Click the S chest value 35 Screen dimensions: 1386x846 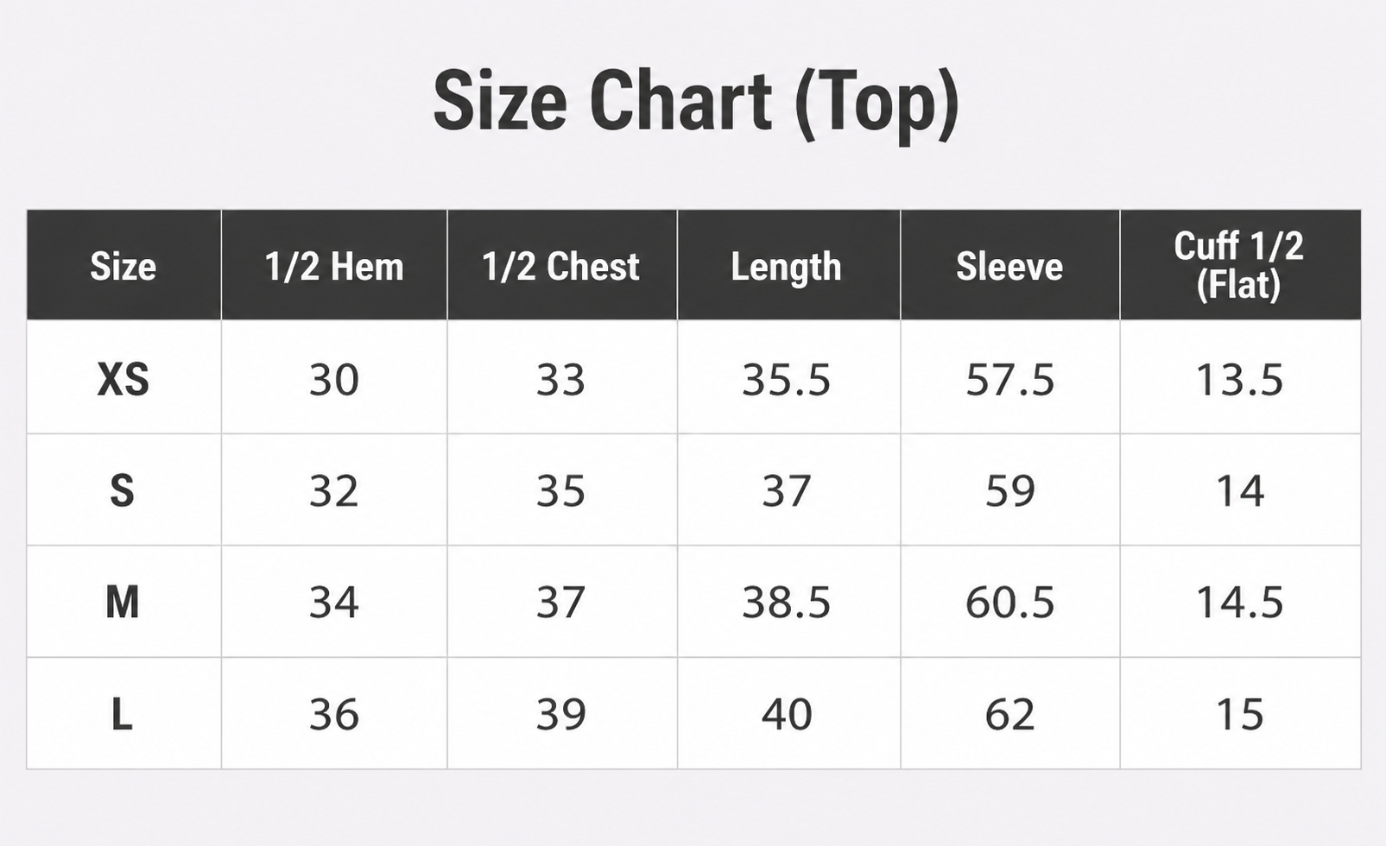pos(561,490)
